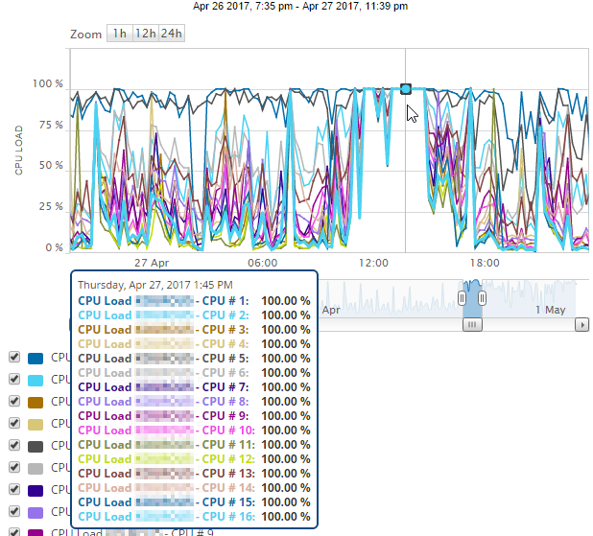Click the right navigator range handle
Image resolution: width=593 pixels, height=536 pixels.
pyautogui.click(x=482, y=298)
